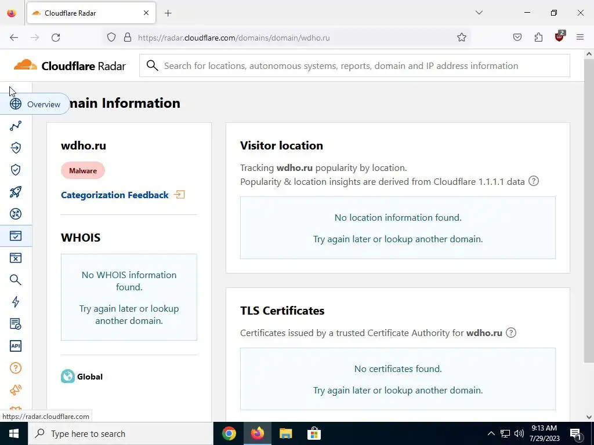Open the rocket sidebar icon
The image size is (594, 445).
(x=16, y=192)
